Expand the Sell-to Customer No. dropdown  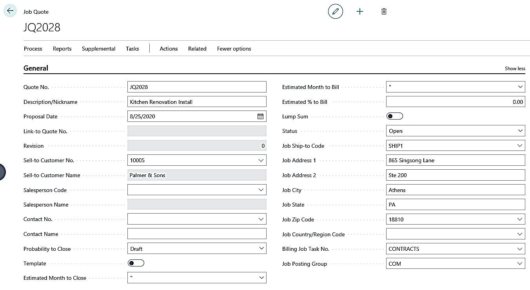pyautogui.click(x=261, y=160)
